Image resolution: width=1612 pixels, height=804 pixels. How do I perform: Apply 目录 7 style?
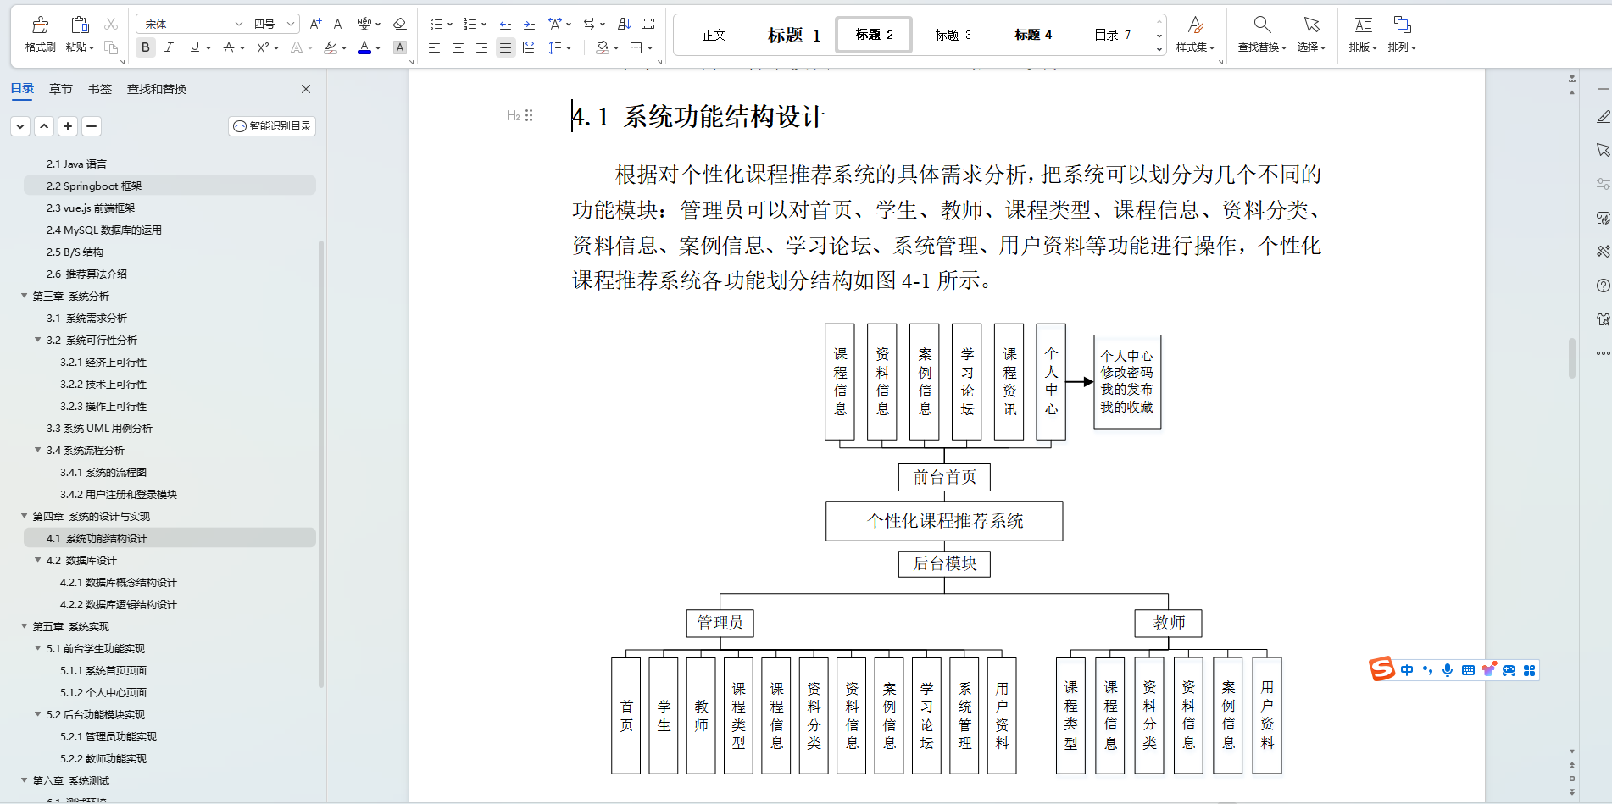1112,35
